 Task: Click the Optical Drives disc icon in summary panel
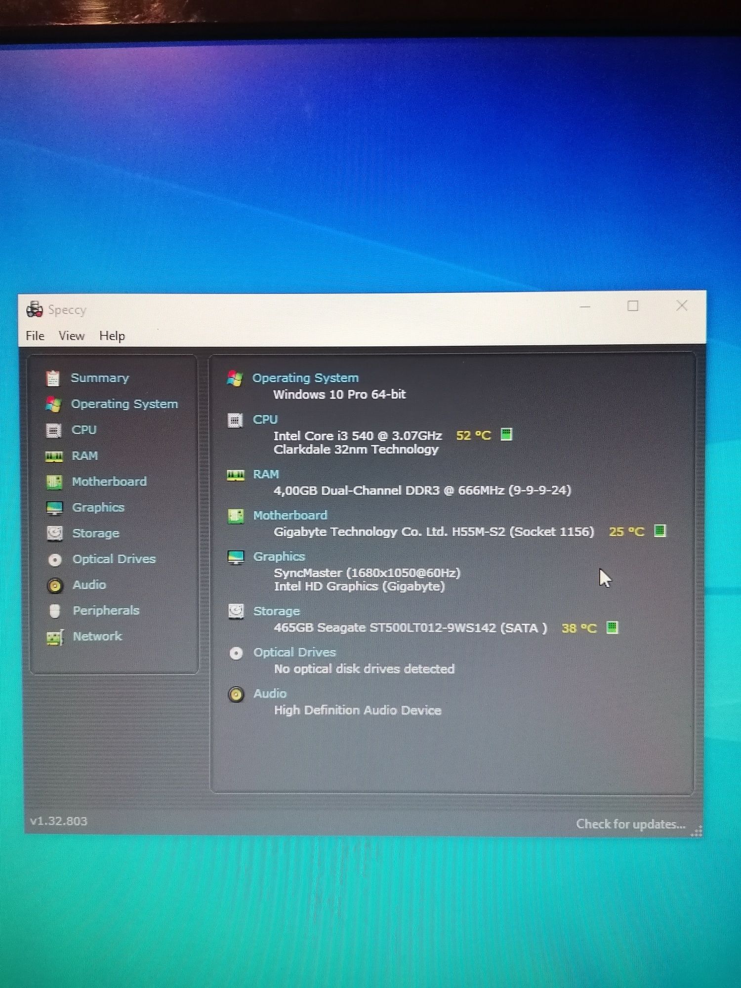click(236, 654)
